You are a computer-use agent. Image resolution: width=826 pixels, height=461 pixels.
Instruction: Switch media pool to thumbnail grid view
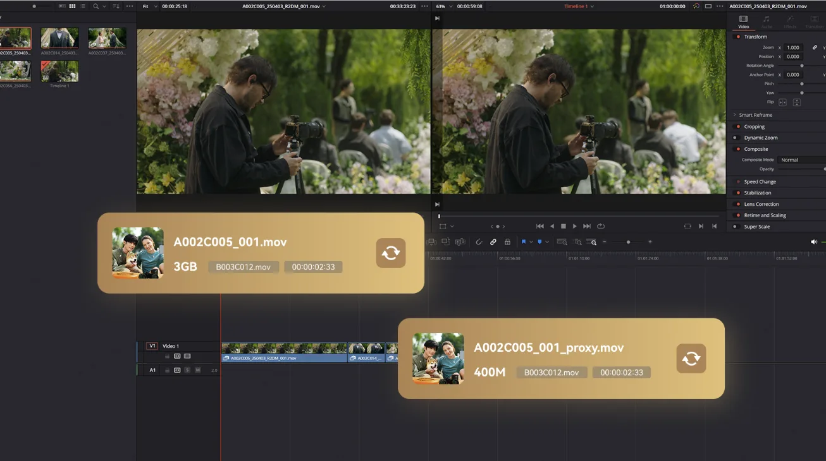[x=72, y=6]
